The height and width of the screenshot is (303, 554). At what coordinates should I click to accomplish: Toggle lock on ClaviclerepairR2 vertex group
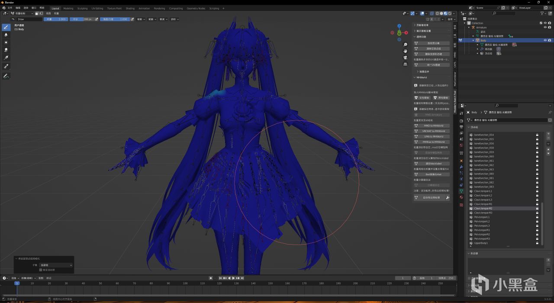537,208
